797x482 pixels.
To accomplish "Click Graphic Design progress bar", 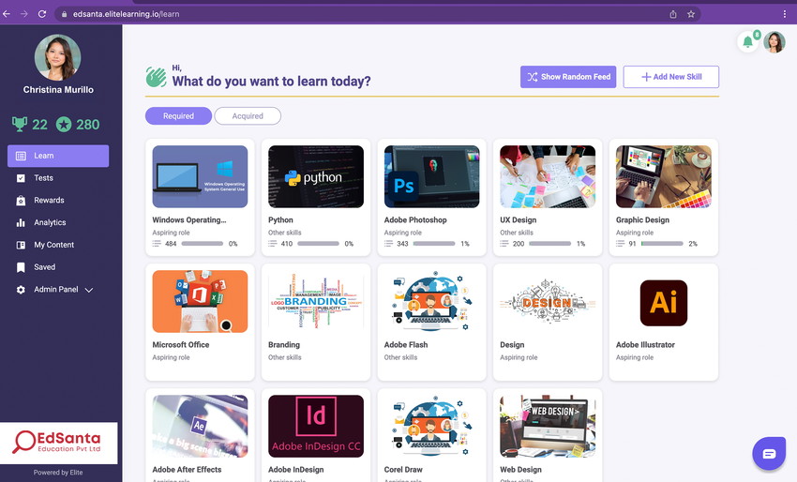I will (662, 244).
